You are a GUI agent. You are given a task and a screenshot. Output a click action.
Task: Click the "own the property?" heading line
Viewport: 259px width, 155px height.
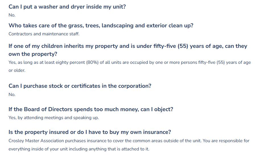(33, 54)
